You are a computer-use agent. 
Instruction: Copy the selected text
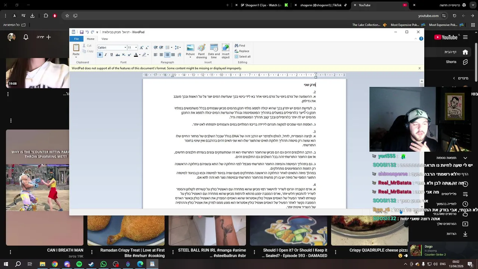click(87, 51)
